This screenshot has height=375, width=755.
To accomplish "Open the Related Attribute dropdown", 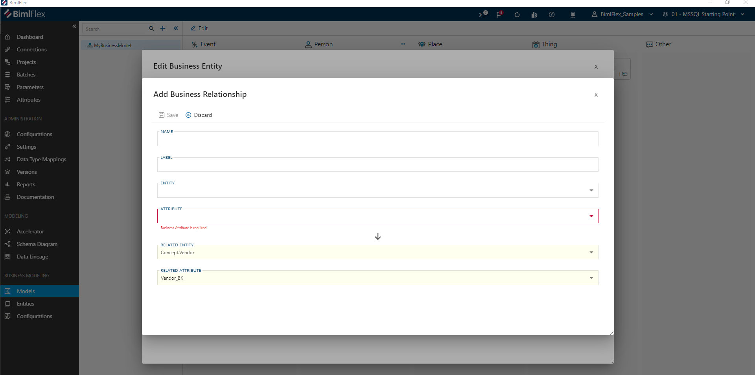I will pos(591,278).
